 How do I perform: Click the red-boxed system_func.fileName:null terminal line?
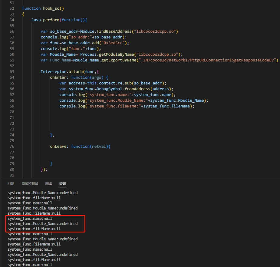[34, 229]
